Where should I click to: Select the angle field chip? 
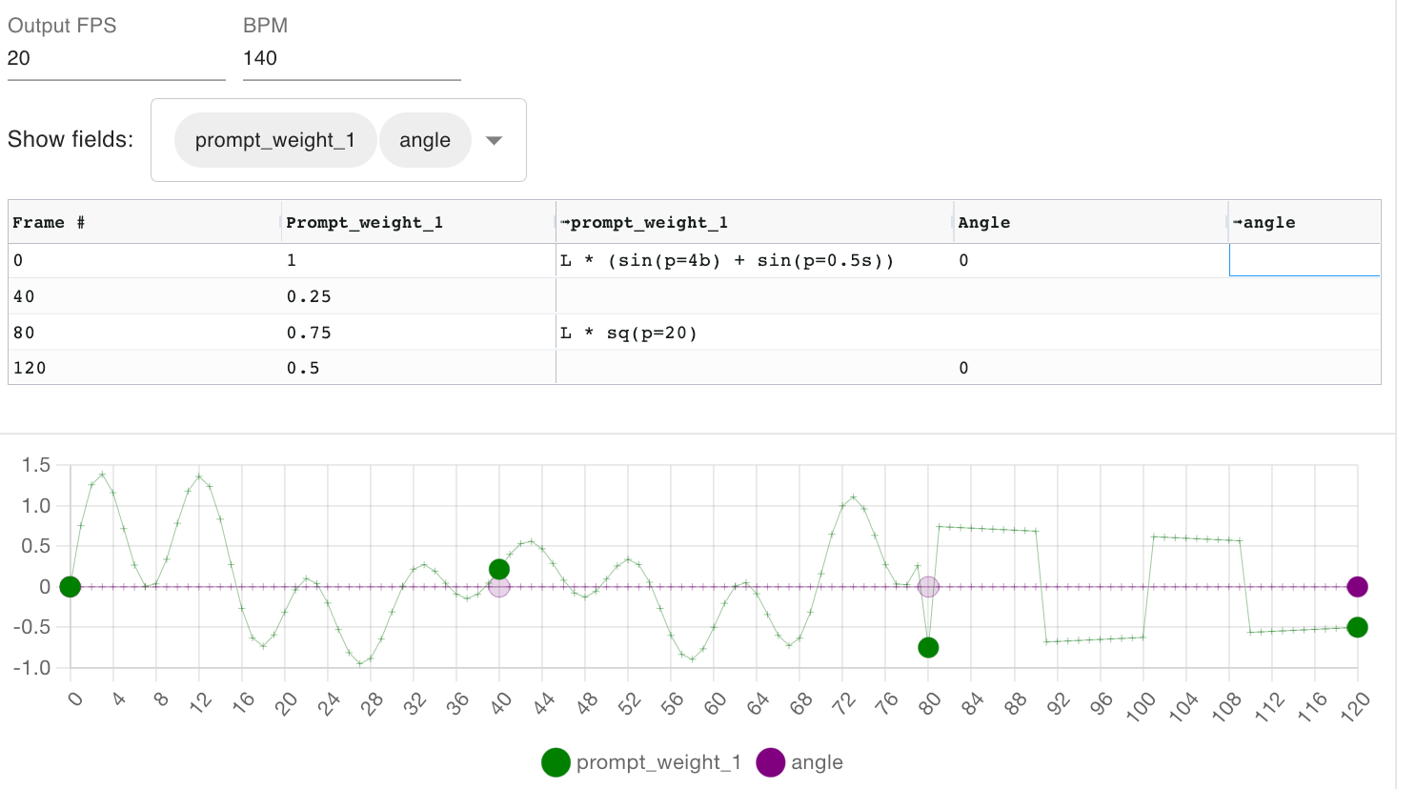tap(425, 140)
